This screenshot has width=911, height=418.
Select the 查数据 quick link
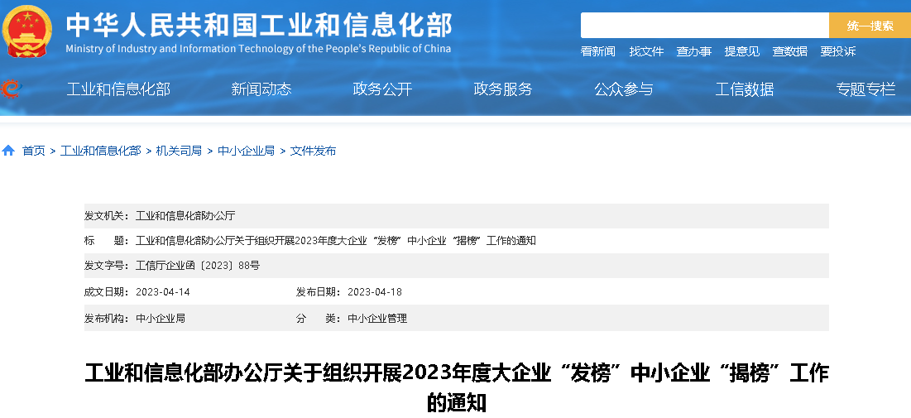(x=789, y=51)
